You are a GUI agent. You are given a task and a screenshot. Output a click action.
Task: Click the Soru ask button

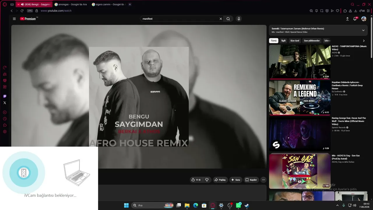[235, 180]
